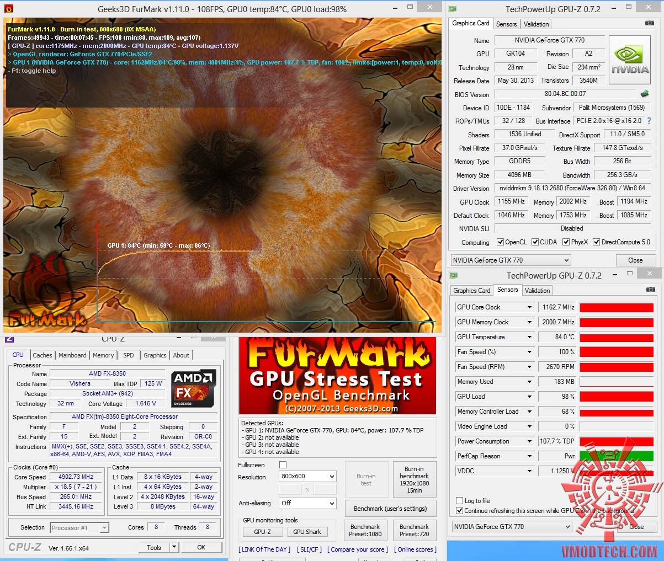Switch to Validation tab in upper GPU-Z
This screenshot has height=561, width=664.
pyautogui.click(x=536, y=24)
